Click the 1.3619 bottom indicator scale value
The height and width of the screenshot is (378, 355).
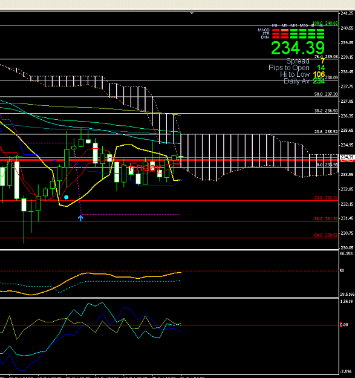[x=347, y=302]
